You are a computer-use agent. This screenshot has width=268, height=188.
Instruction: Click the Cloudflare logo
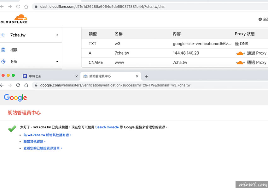click(x=14, y=19)
